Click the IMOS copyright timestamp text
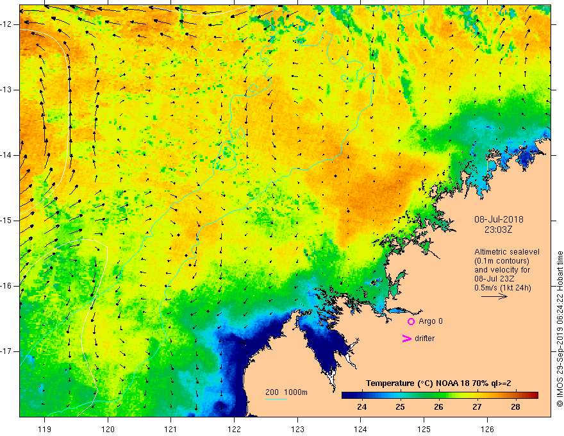Viewport: 564px width, 436px height. pos(560,329)
